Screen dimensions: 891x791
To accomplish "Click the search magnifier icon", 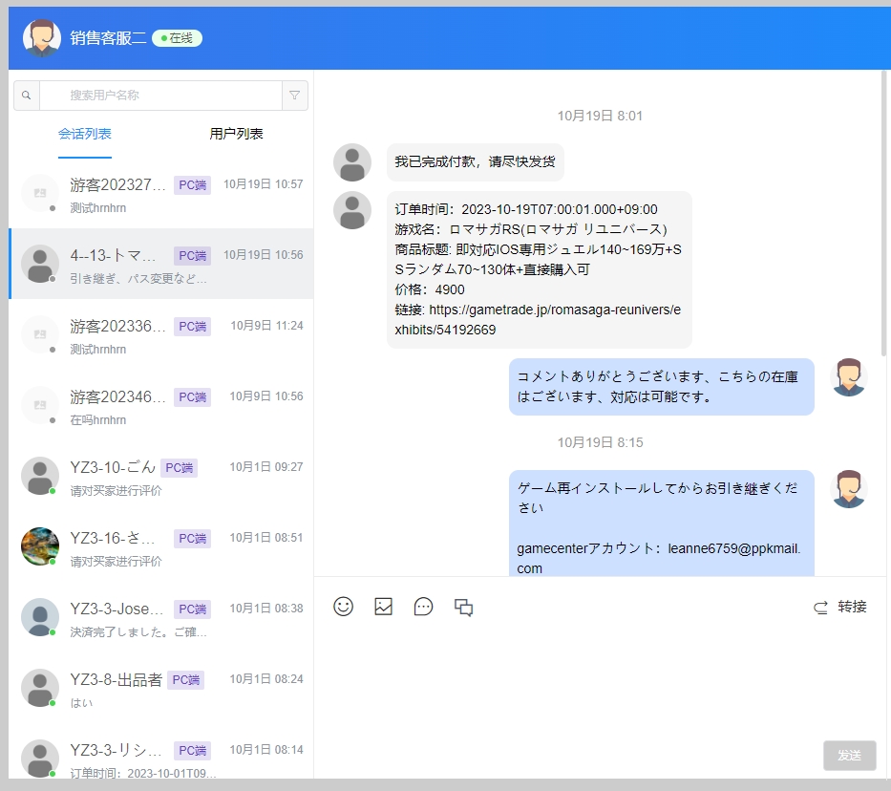I will coord(26,95).
